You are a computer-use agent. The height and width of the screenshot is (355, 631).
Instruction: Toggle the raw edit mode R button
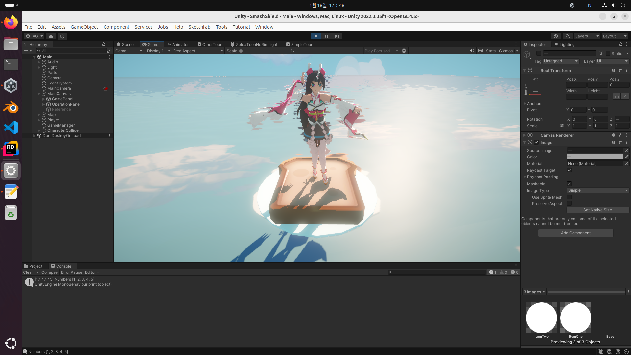click(625, 96)
